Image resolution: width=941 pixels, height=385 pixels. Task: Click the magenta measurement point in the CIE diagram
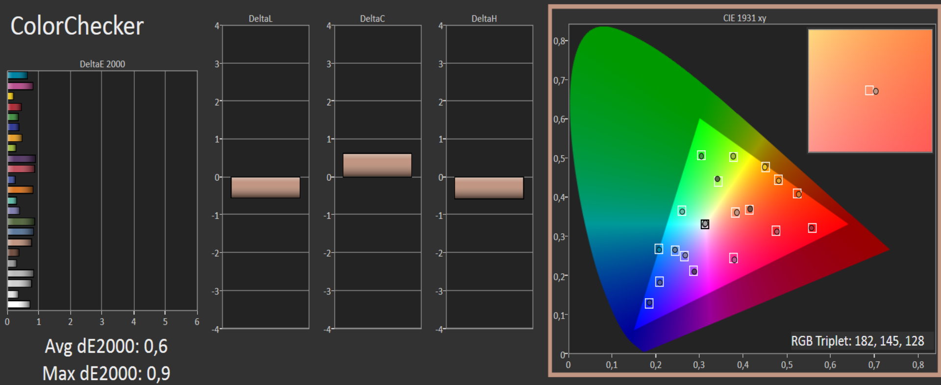[x=734, y=259]
